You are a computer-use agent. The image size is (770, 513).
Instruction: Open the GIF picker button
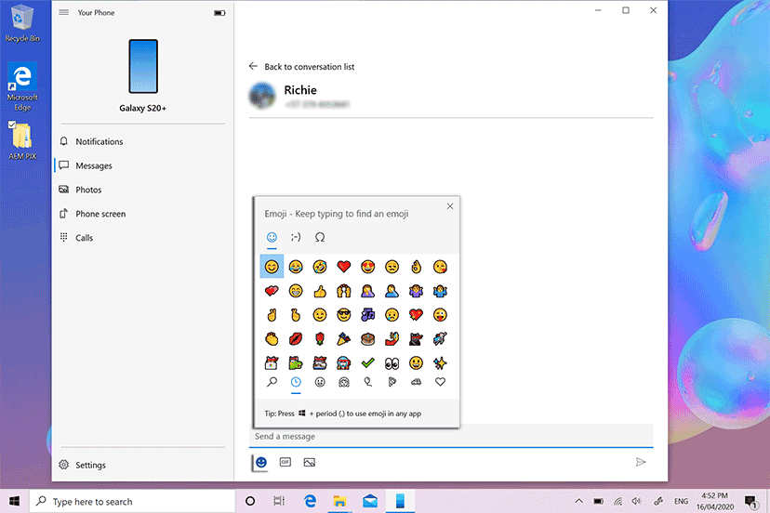coord(285,462)
